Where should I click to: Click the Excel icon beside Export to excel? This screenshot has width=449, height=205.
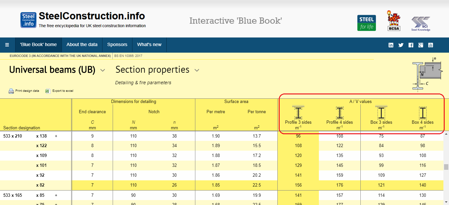48,91
